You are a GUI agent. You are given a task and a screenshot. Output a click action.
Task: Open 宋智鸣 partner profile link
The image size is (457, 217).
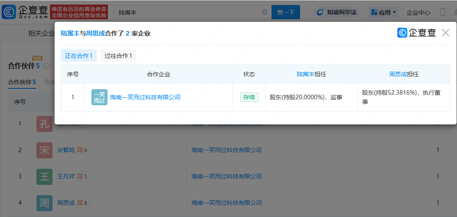pos(65,150)
